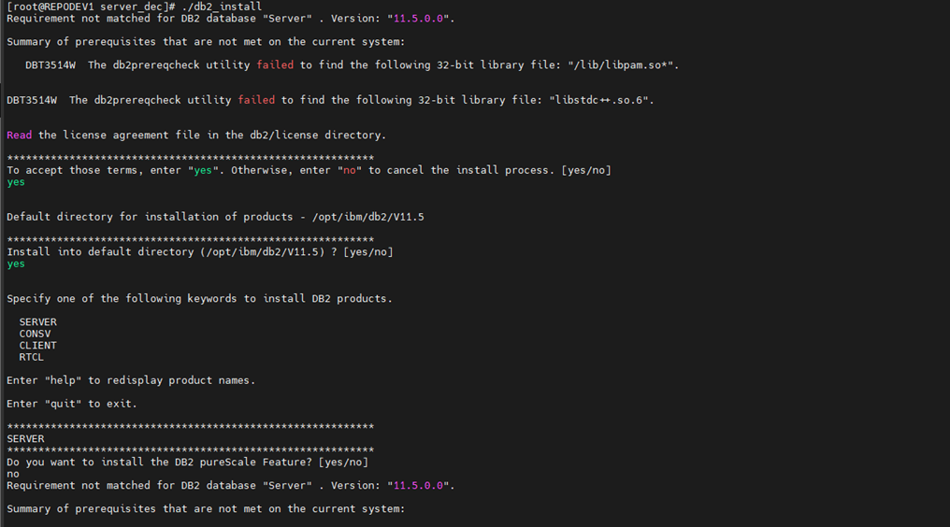Click the green 'yes' answer after install directory

click(x=16, y=264)
